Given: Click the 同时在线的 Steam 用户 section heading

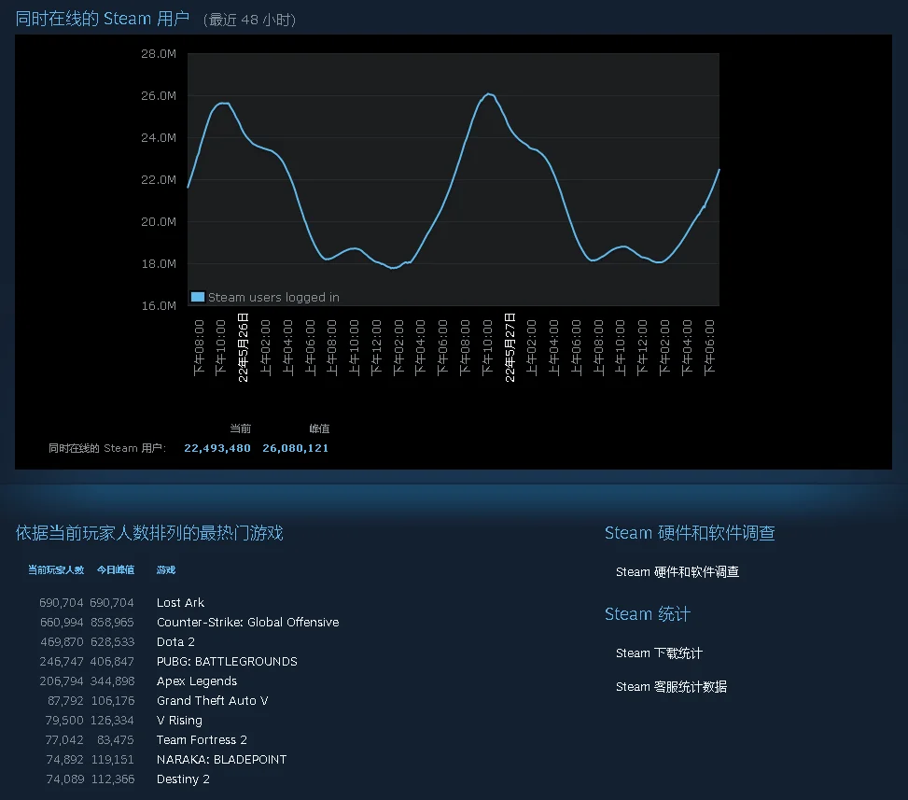Looking at the screenshot, I should click(x=103, y=19).
